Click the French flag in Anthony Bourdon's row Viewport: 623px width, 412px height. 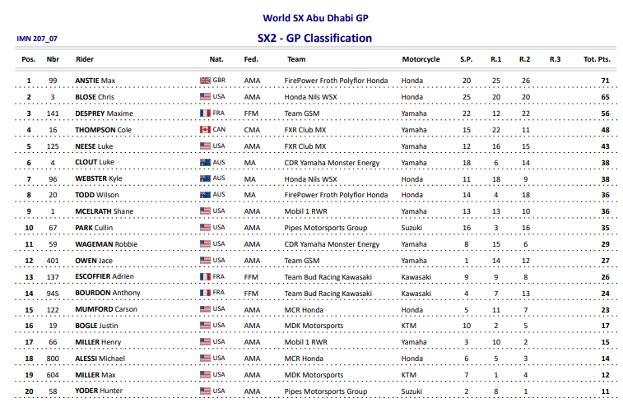pos(206,294)
